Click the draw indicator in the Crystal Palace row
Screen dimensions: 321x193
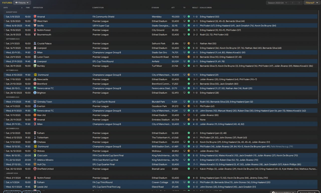click(189, 44)
